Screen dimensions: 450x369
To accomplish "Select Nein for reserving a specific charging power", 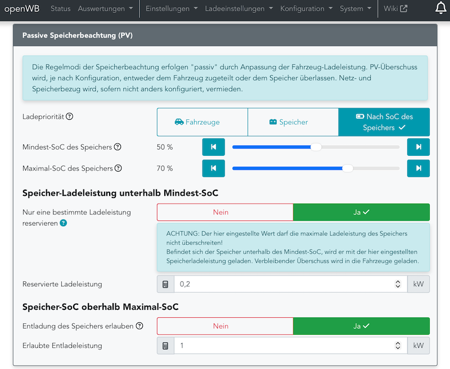I will tap(224, 213).
